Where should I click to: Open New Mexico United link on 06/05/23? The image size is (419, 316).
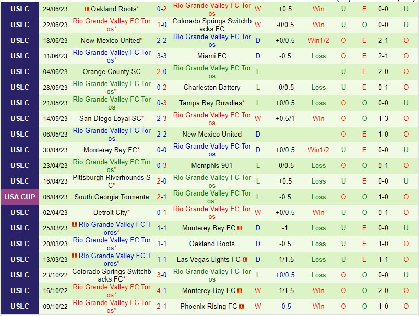tap(212, 134)
